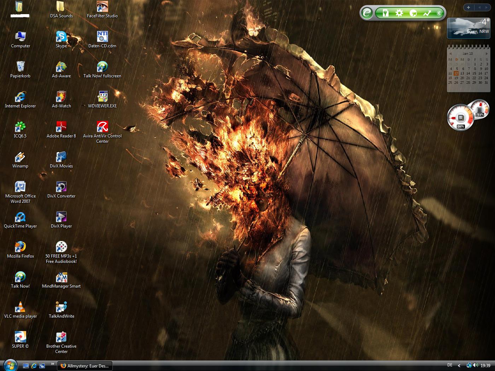Launch MindManager Smart
This screenshot has height=371, width=495.
pyautogui.click(x=61, y=279)
